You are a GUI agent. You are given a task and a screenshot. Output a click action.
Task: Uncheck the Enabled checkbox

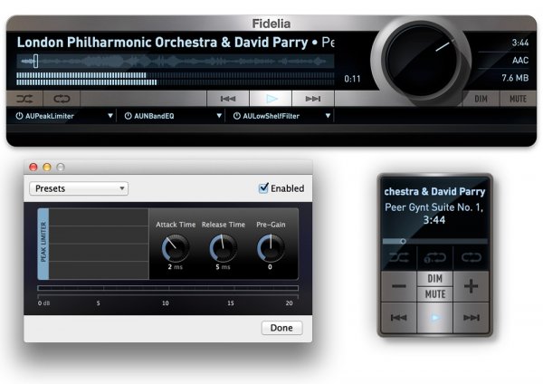click(263, 187)
